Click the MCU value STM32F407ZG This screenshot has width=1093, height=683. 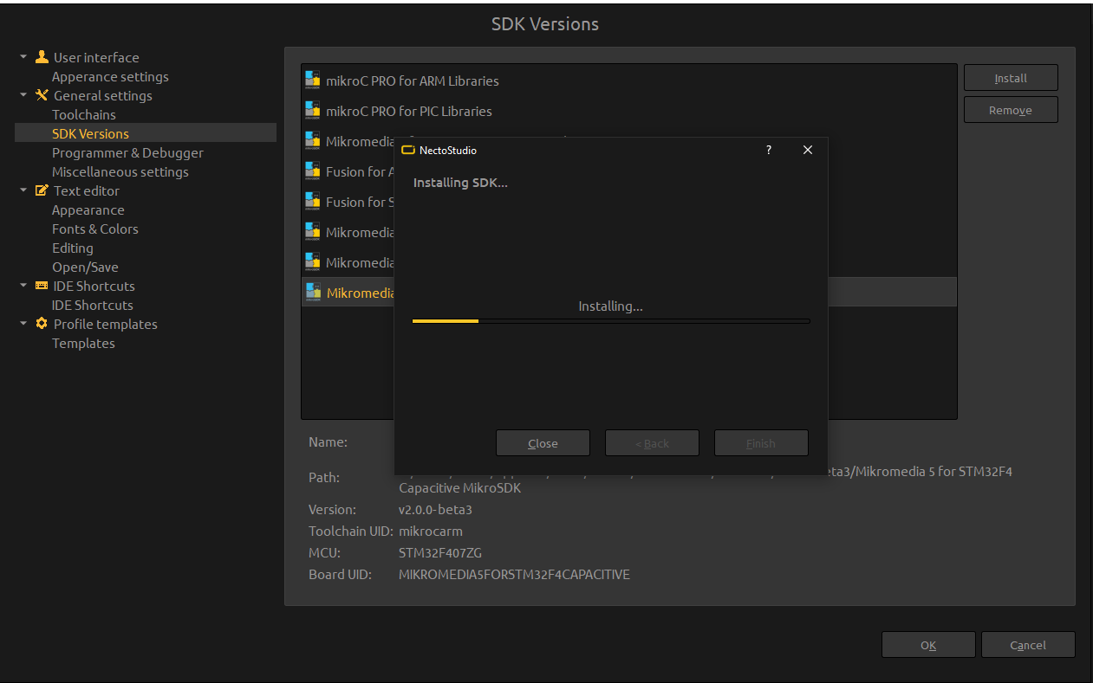click(x=439, y=552)
